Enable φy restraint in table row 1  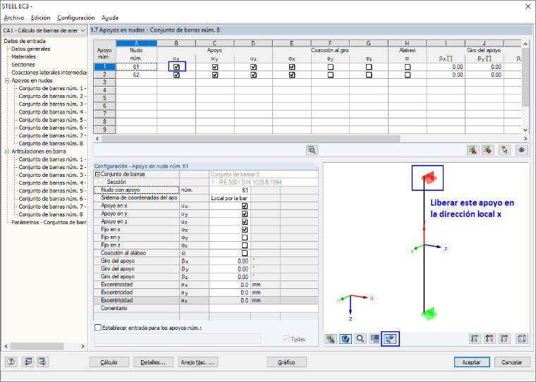tap(331, 67)
